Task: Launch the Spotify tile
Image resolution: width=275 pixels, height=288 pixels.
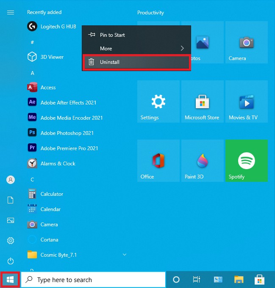Action: [x=247, y=161]
